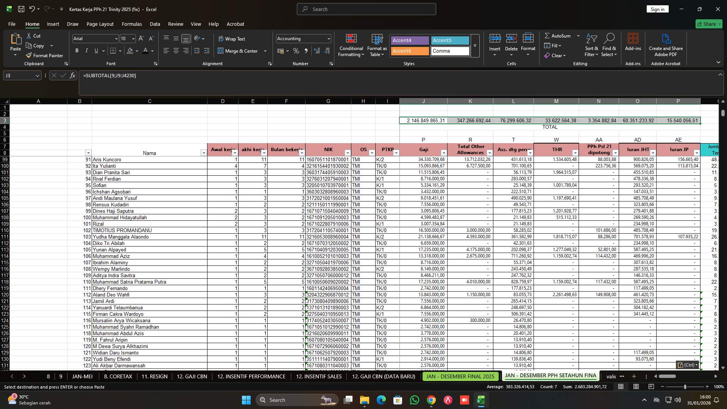Switch to the Formulas ribbon tab
This screenshot has height=409, width=727.
coord(132,24)
